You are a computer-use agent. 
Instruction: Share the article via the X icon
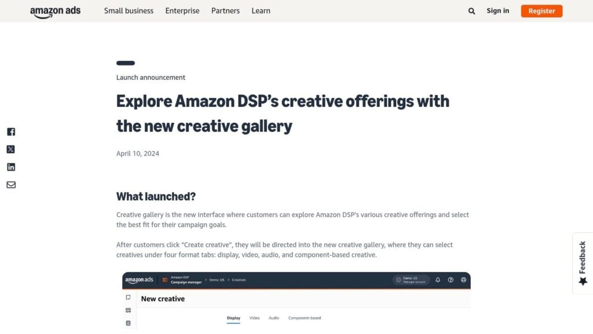pos(10,149)
